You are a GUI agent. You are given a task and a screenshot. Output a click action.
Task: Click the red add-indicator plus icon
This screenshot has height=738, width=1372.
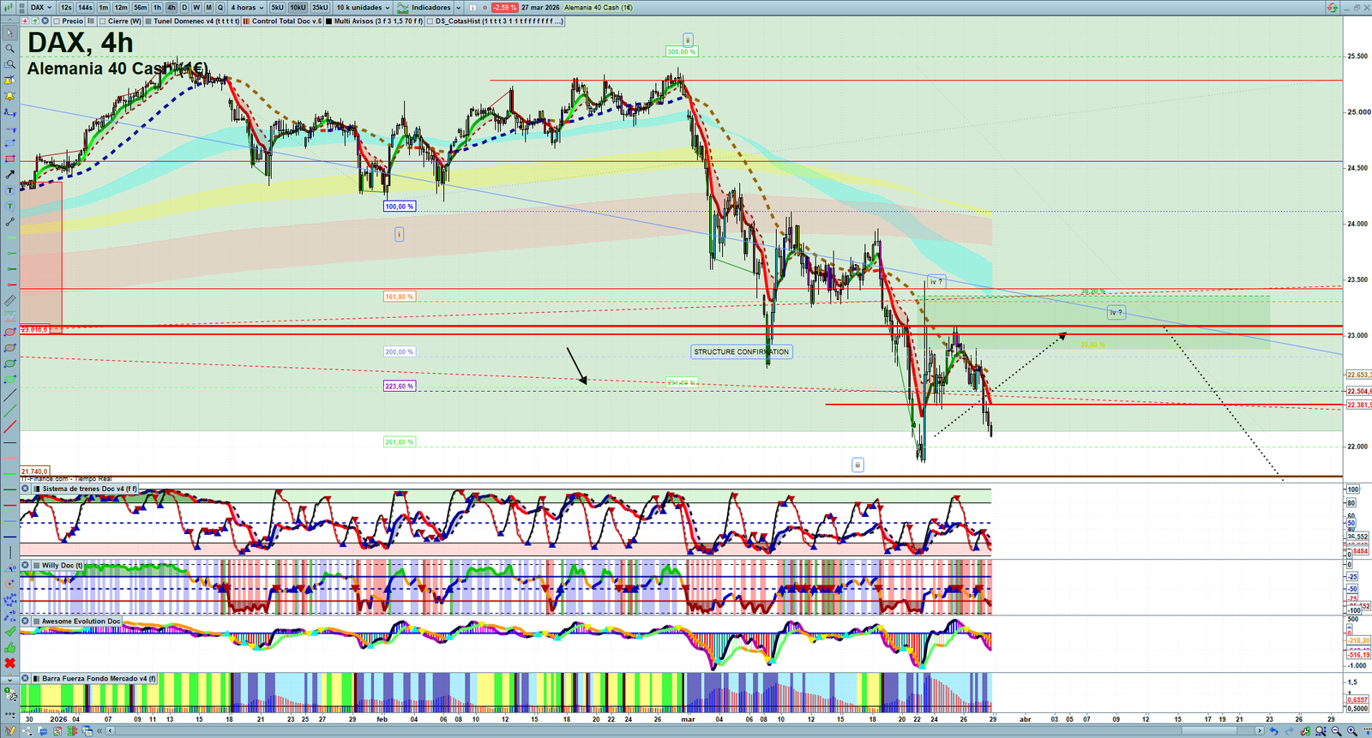pos(25,21)
